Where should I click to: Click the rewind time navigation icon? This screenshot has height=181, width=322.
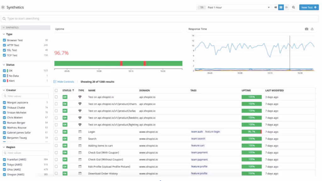coord(275,7)
